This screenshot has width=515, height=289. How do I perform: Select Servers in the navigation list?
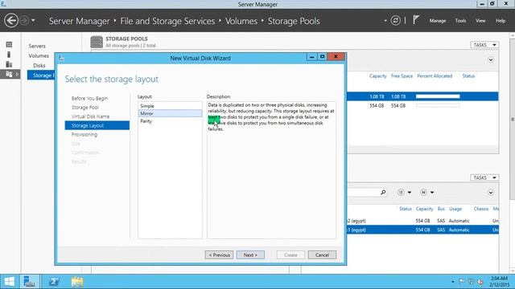tap(37, 46)
